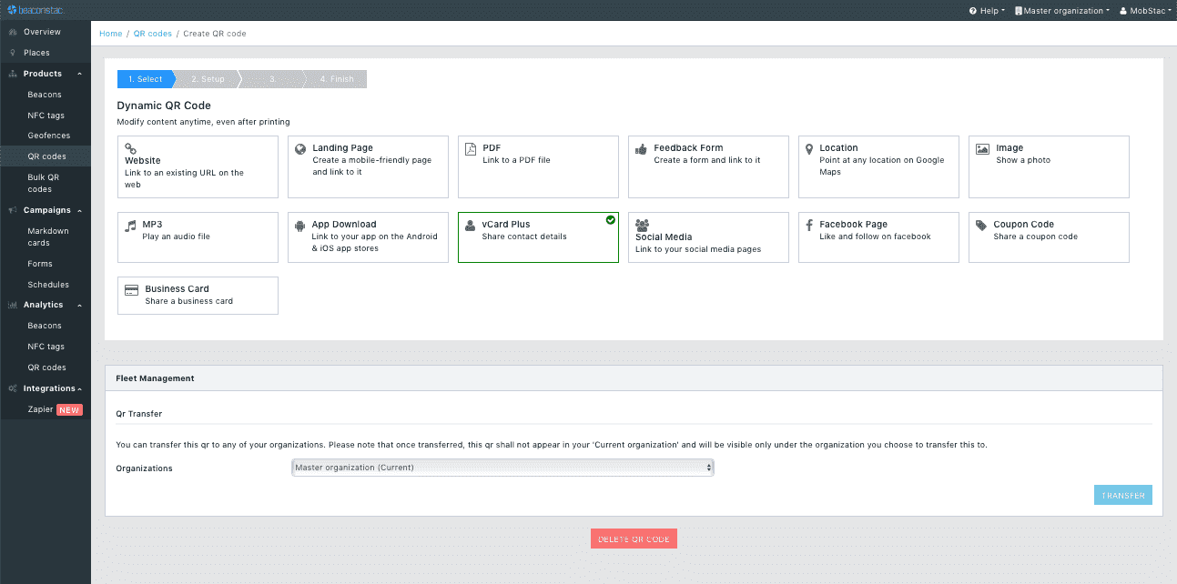Viewport: 1177px width, 584px height.
Task: Open Geofences in the sidebar
Action: pyautogui.click(x=48, y=136)
